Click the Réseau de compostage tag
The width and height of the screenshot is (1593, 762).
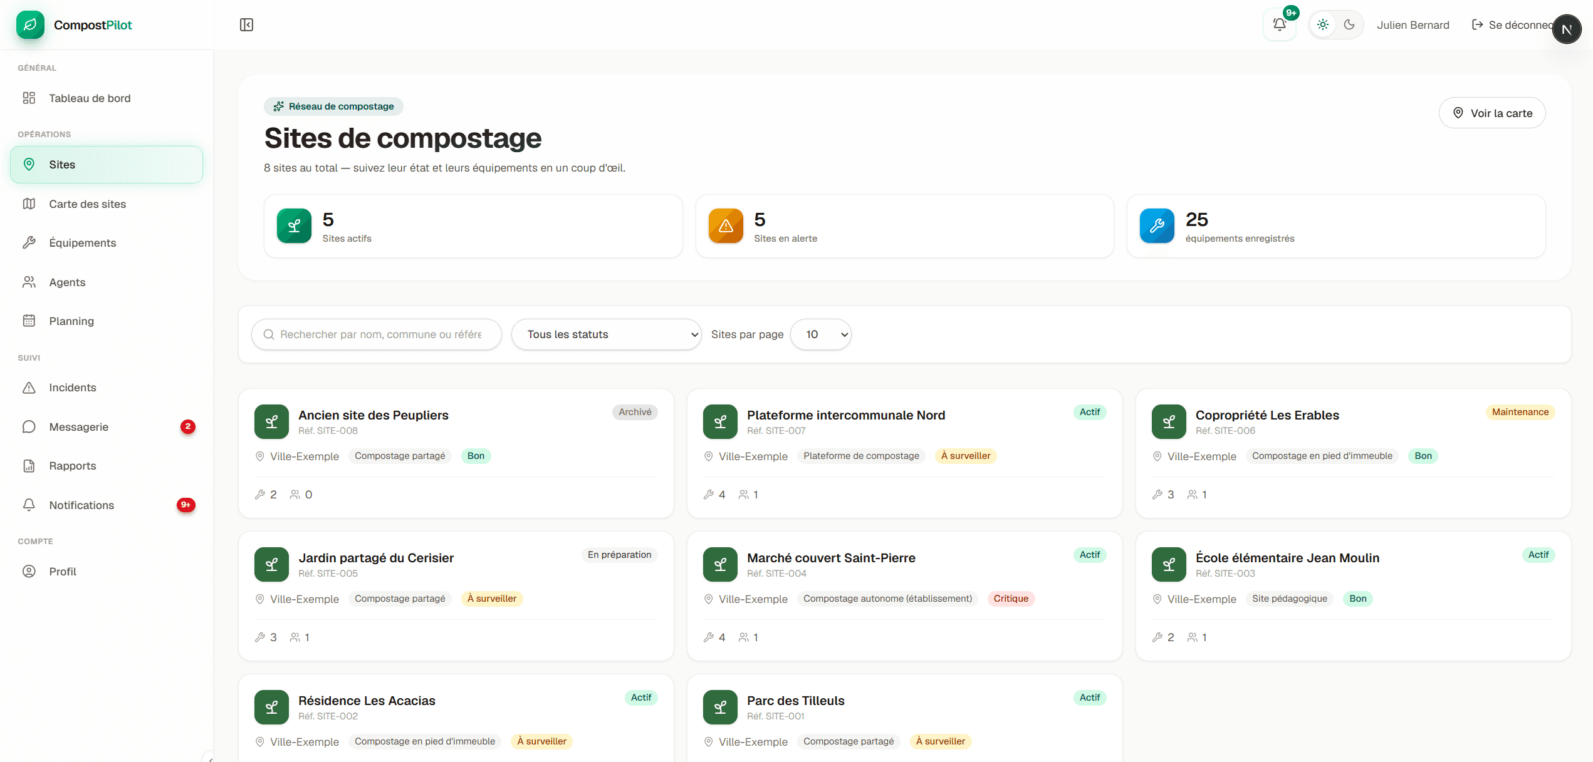333,106
